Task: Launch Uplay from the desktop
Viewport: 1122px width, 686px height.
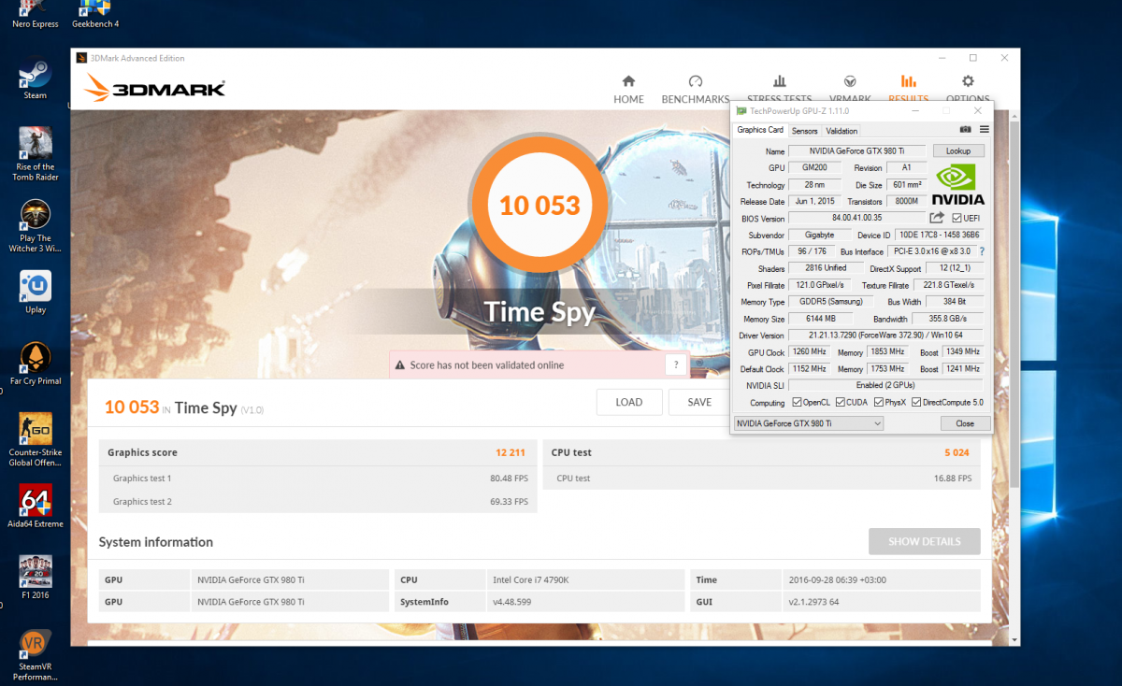Action: pyautogui.click(x=36, y=293)
